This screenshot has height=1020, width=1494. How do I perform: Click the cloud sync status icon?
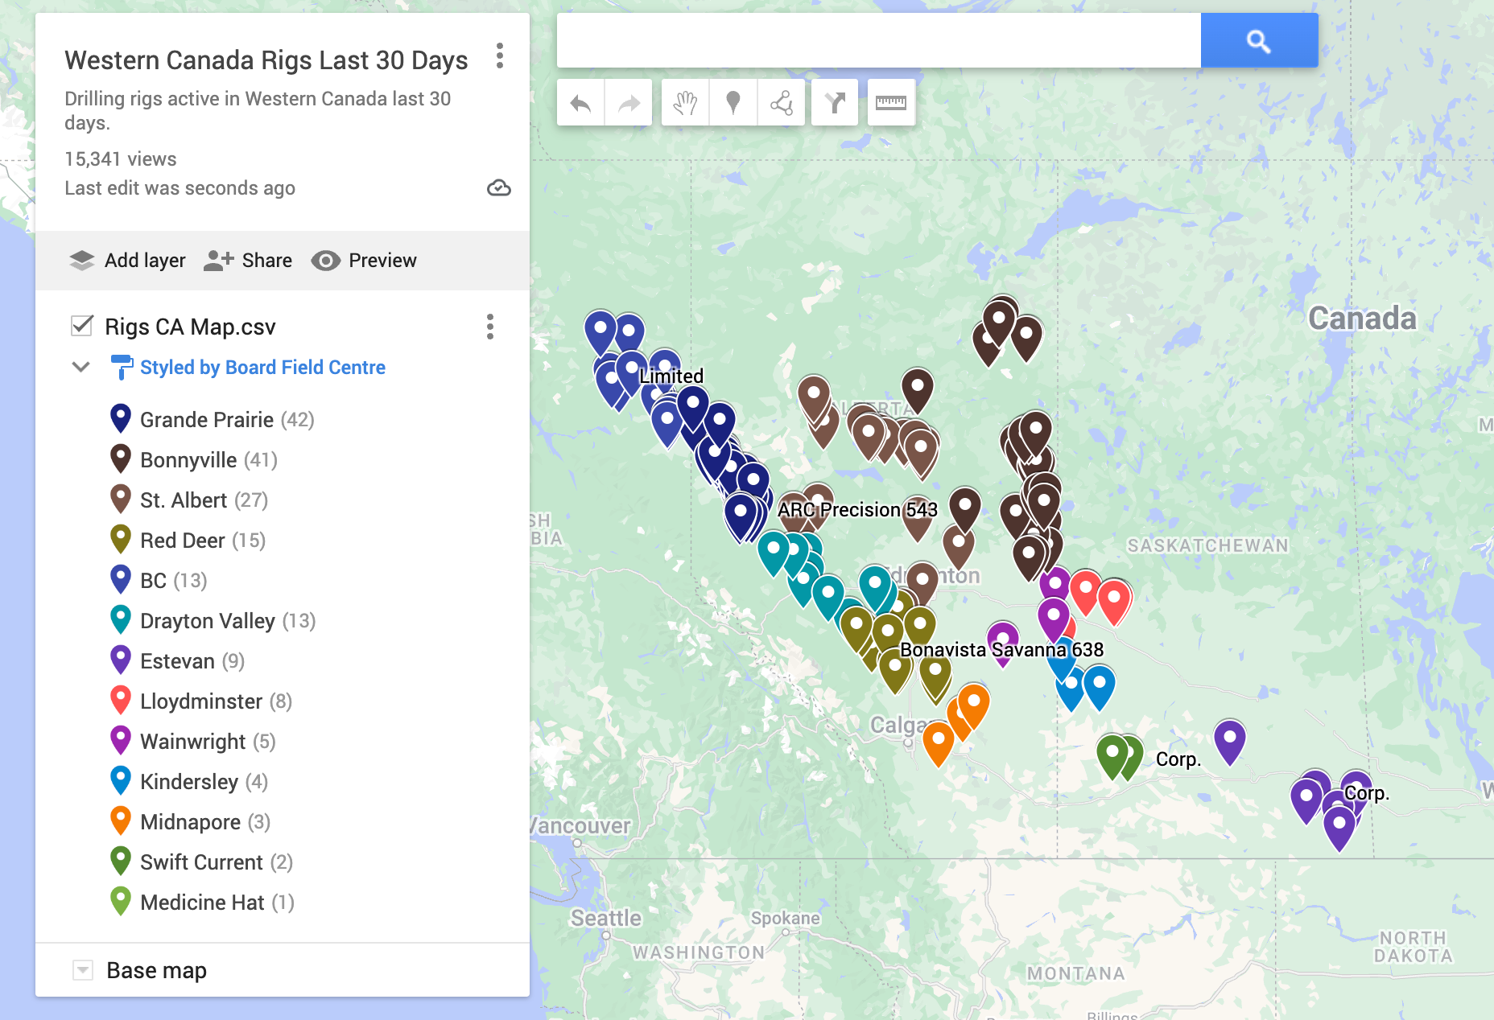pos(499,188)
